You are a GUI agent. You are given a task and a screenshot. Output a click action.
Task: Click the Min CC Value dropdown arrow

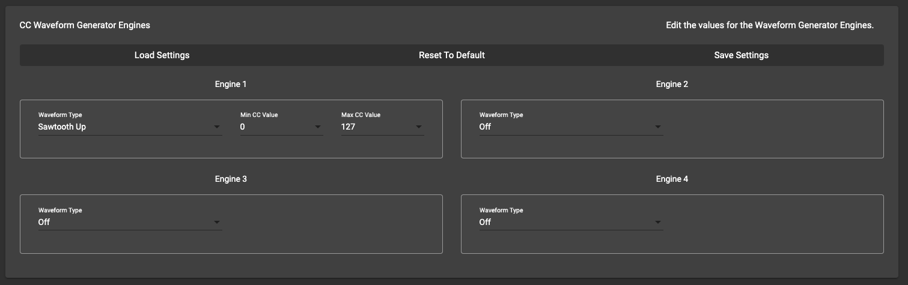coord(317,127)
